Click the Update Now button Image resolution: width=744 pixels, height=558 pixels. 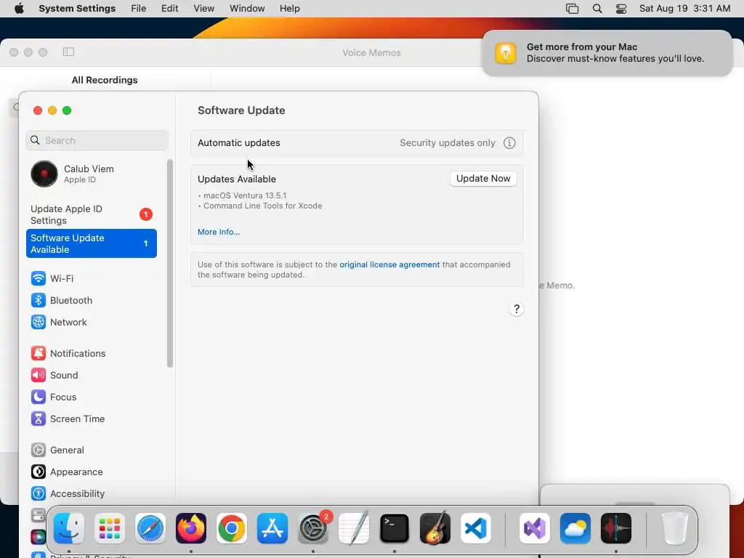[x=483, y=179]
